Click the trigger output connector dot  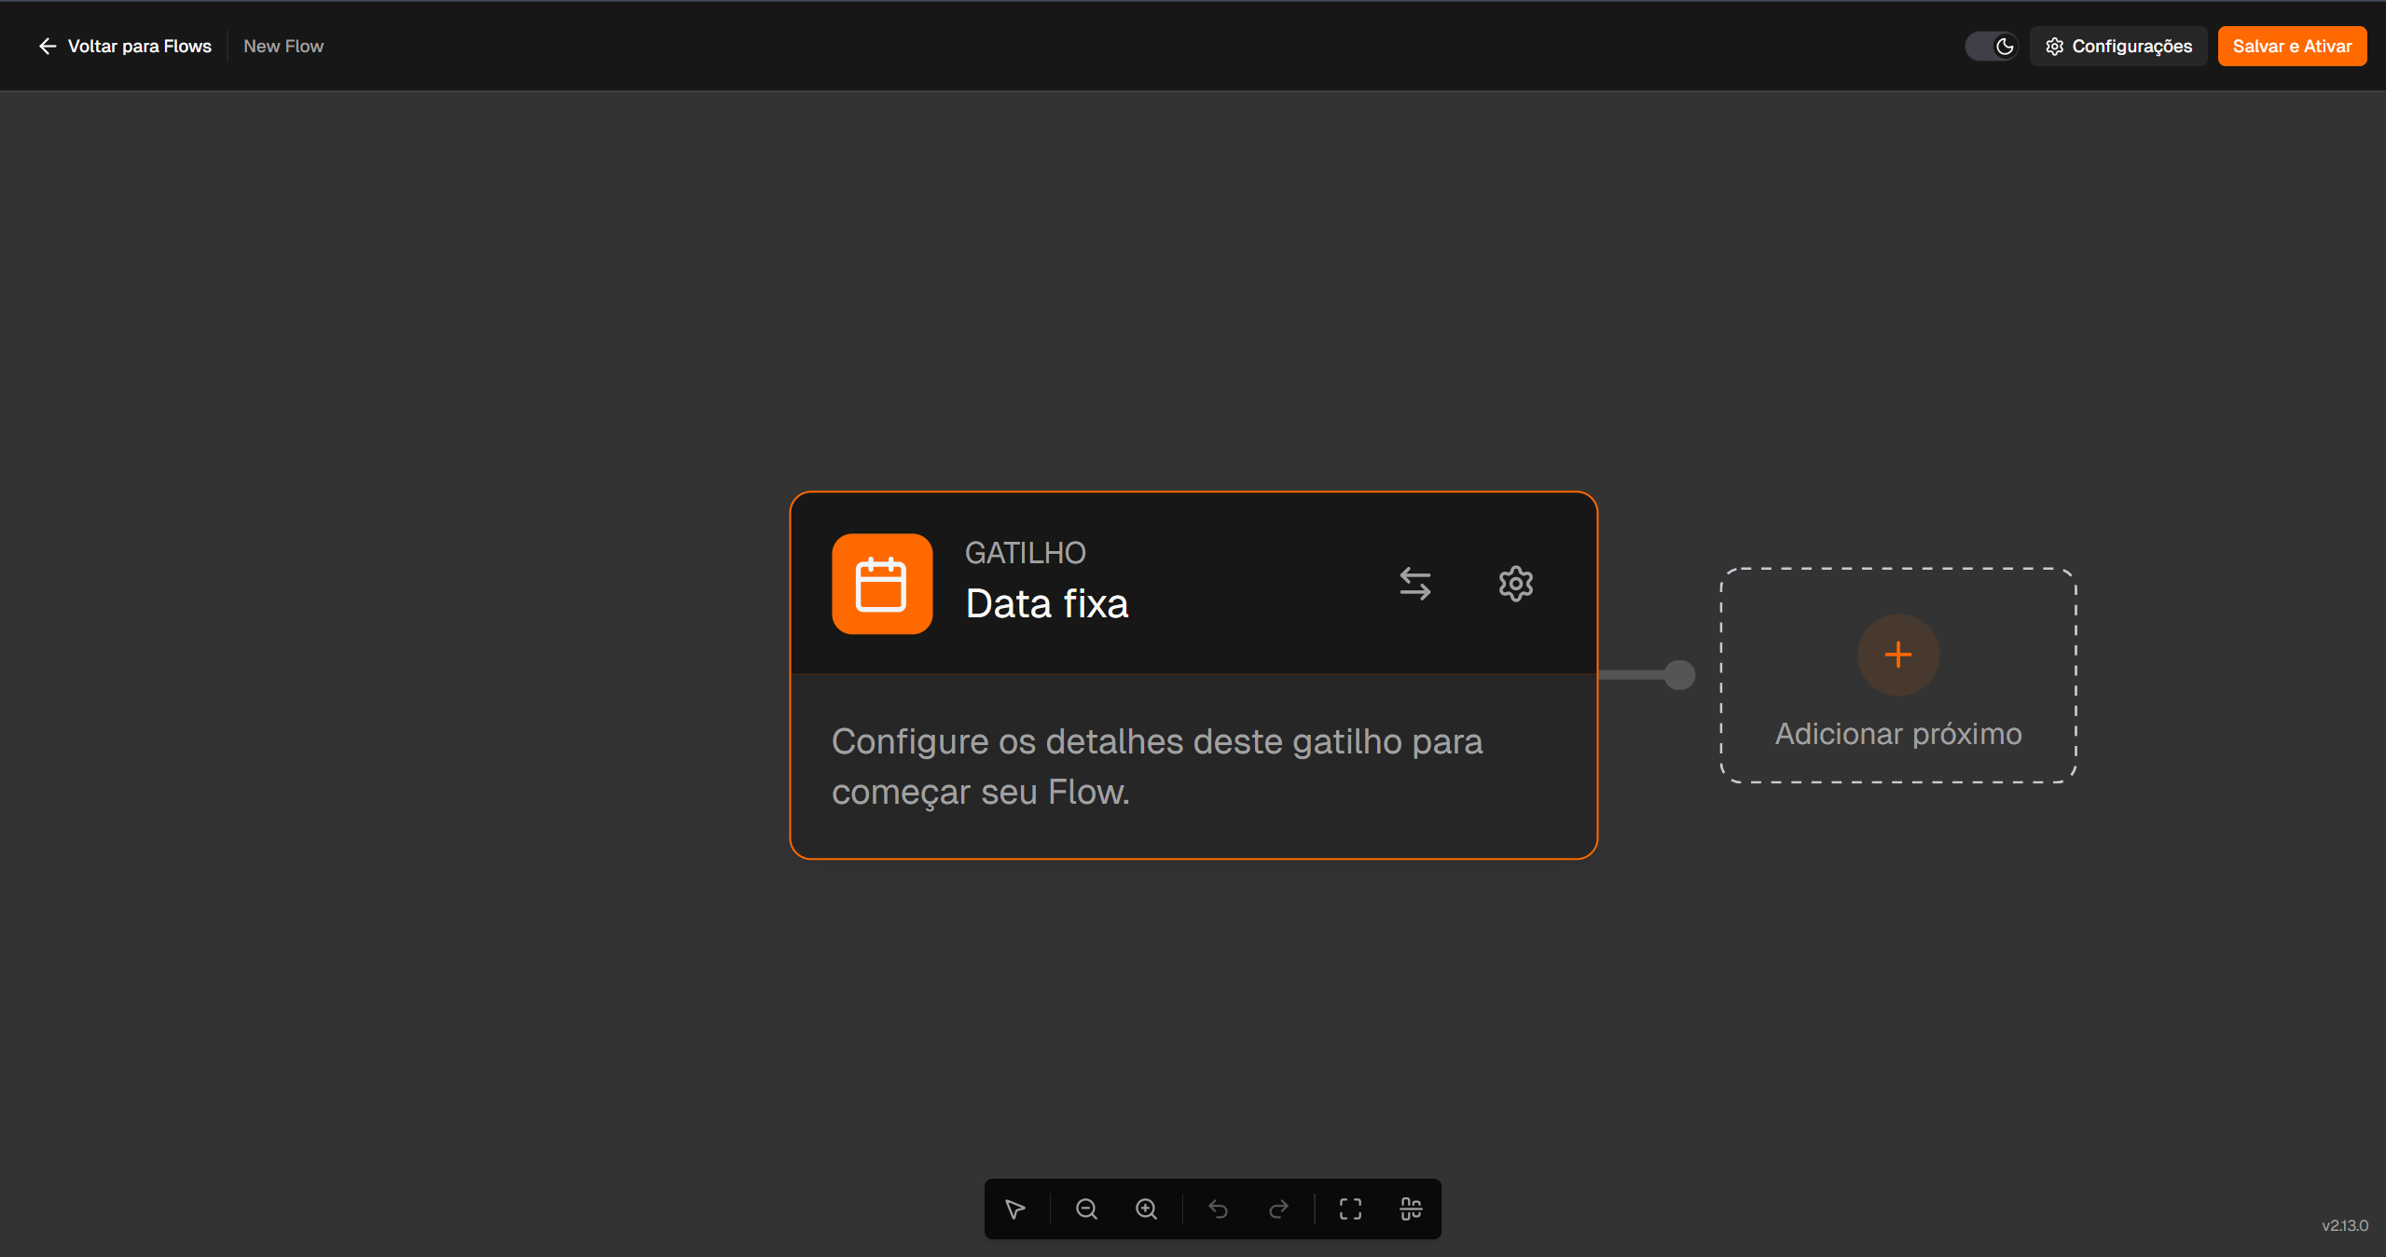pos(1679,674)
